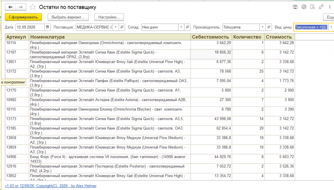Go back with the left arrow button
This screenshot has height=190, width=334.
pos(10,7)
